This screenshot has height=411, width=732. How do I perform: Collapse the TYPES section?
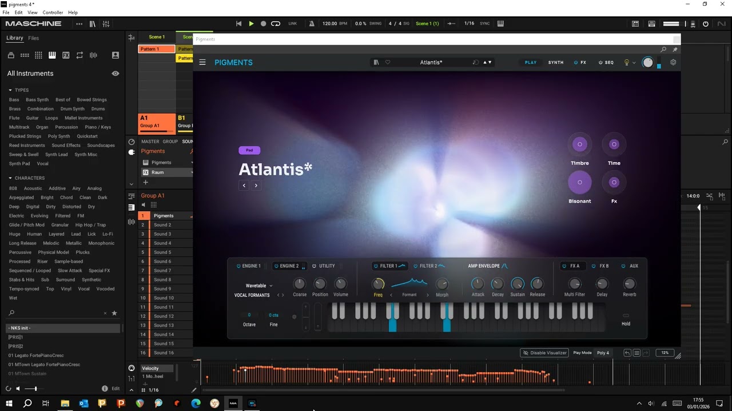[10, 90]
